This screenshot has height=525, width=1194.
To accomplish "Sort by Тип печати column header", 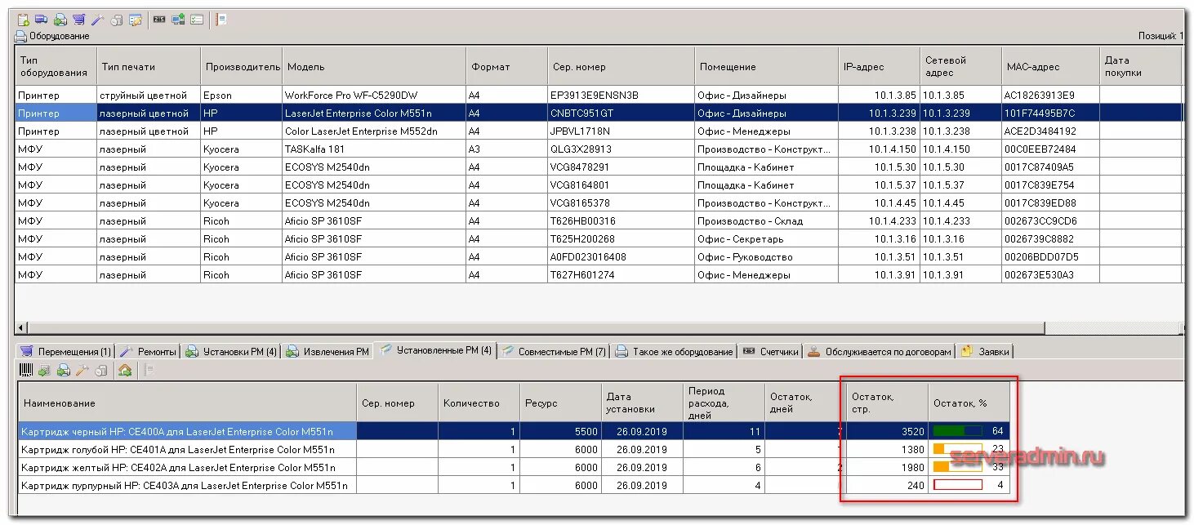I will (149, 66).
